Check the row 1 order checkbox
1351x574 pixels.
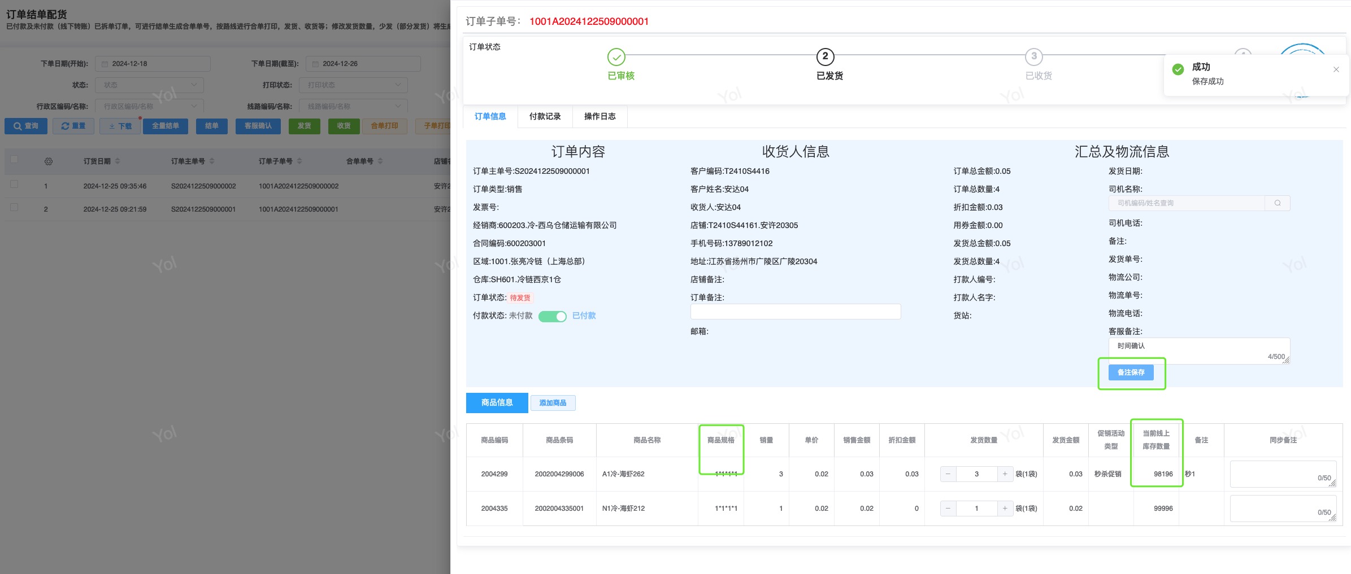pyautogui.click(x=15, y=185)
